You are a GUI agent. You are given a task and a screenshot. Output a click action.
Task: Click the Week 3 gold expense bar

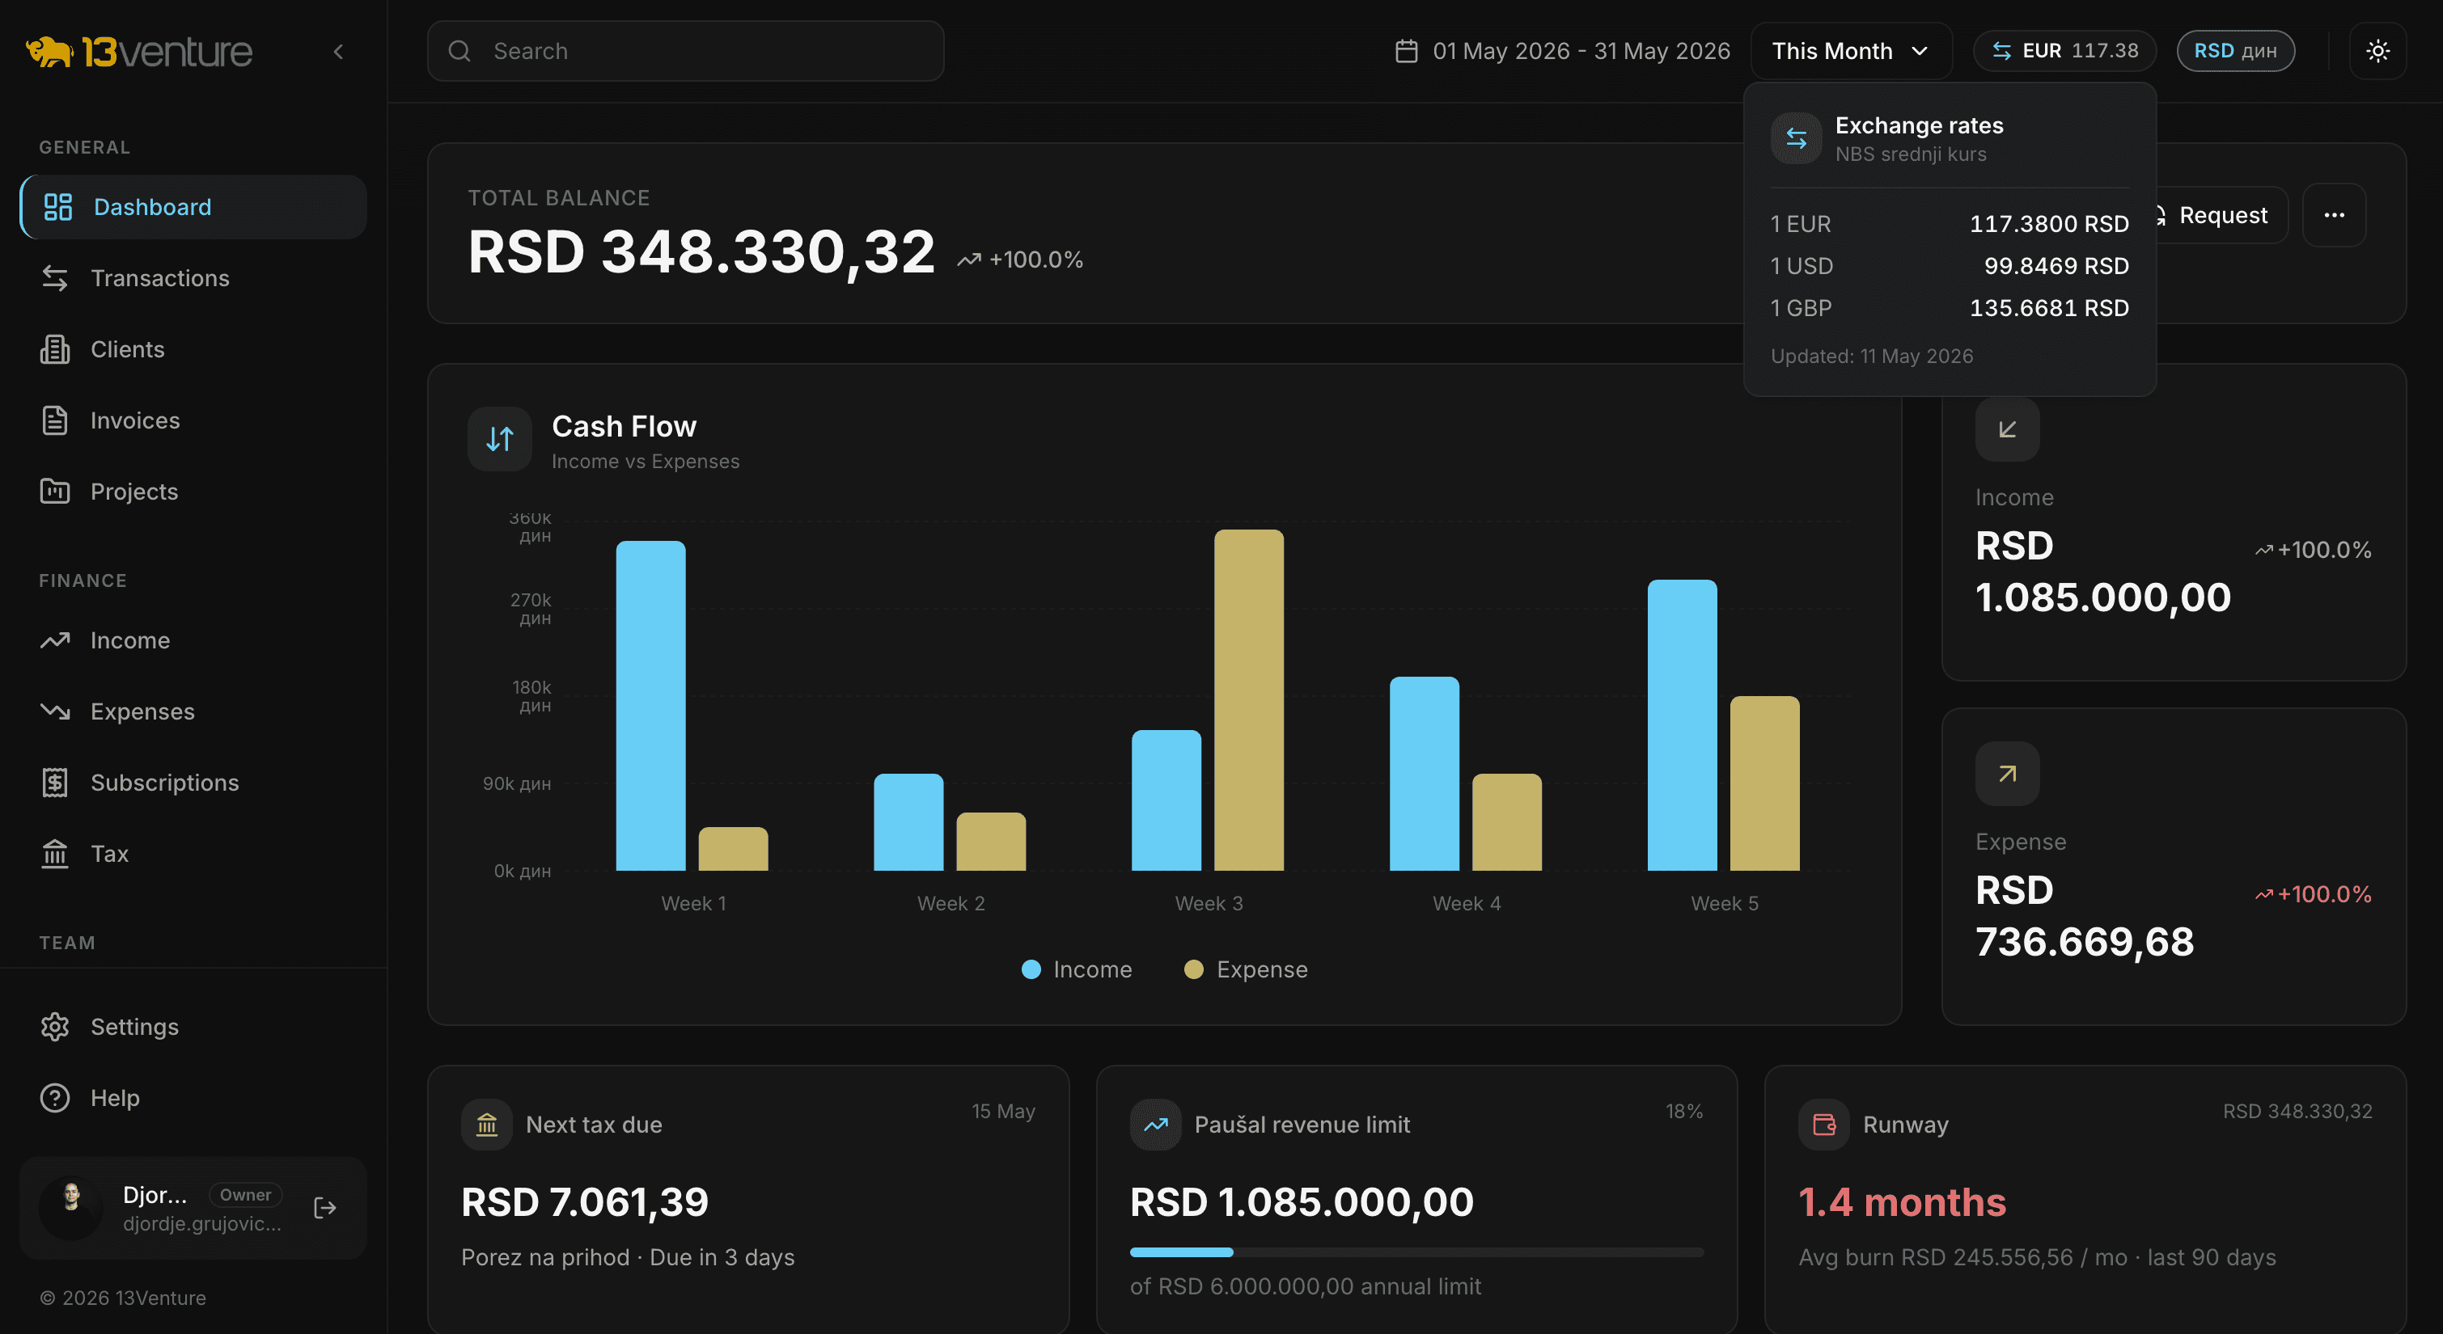pos(1249,699)
